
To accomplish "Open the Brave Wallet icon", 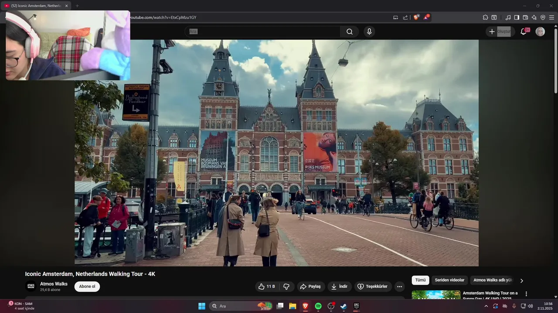I will tap(525, 17).
